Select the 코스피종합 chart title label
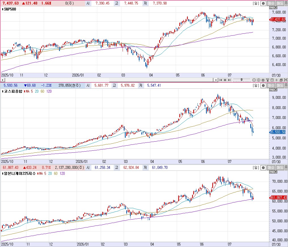Screen dimensions: 288x247 [13, 91]
